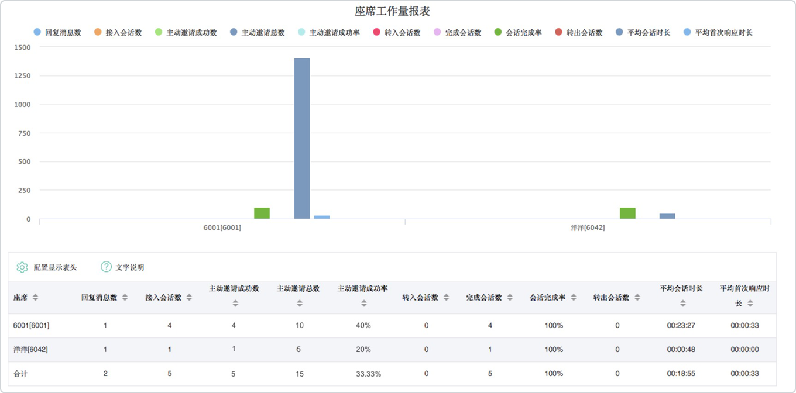Click the gear icon for 配置显示表头
The width and height of the screenshot is (796, 393).
(x=22, y=267)
